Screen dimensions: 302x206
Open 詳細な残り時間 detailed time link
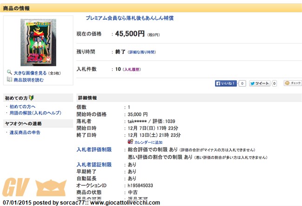[142, 52]
